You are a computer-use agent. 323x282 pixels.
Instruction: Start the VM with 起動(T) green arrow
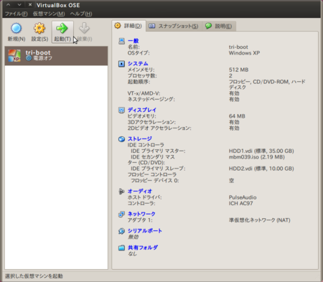[x=62, y=28]
